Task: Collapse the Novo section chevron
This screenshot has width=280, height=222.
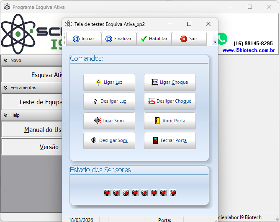Action: (5, 60)
